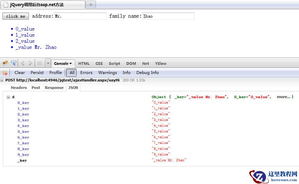Open the small panel dropdown arrow
299x184 pixels.
[x=48, y=63]
